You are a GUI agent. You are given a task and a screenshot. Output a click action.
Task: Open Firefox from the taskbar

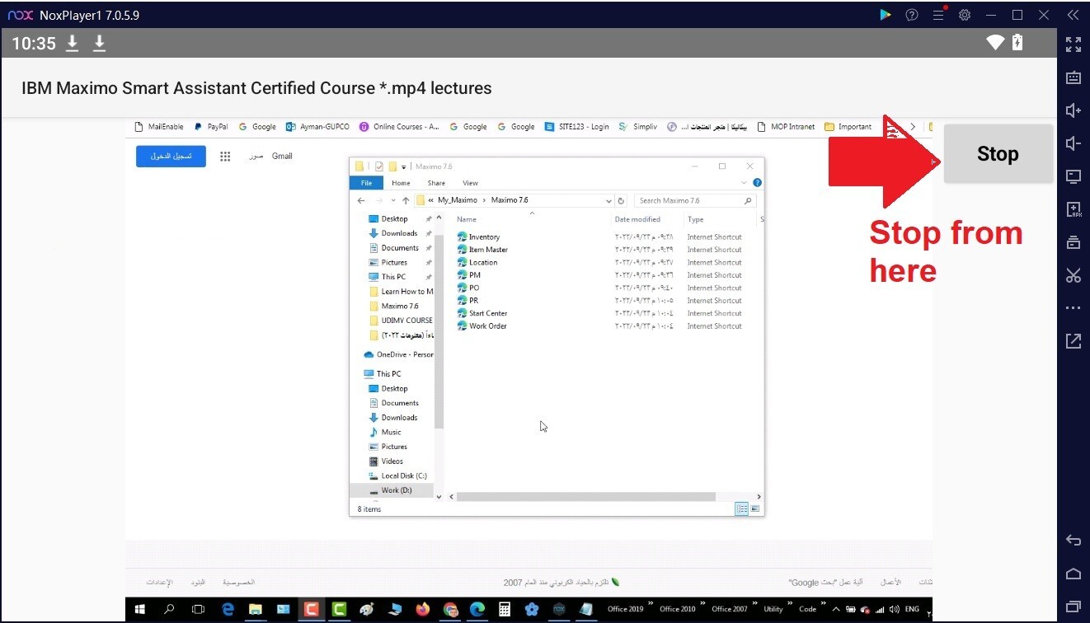(x=423, y=610)
